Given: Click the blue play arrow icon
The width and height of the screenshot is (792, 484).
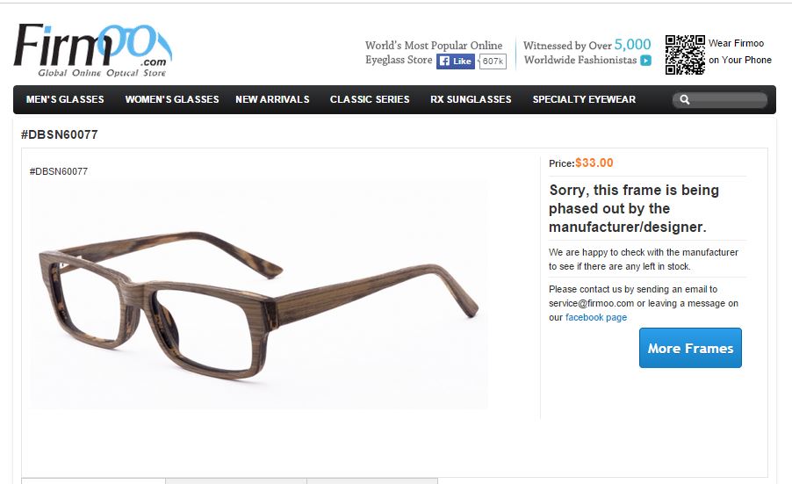Looking at the screenshot, I should tap(645, 60).
